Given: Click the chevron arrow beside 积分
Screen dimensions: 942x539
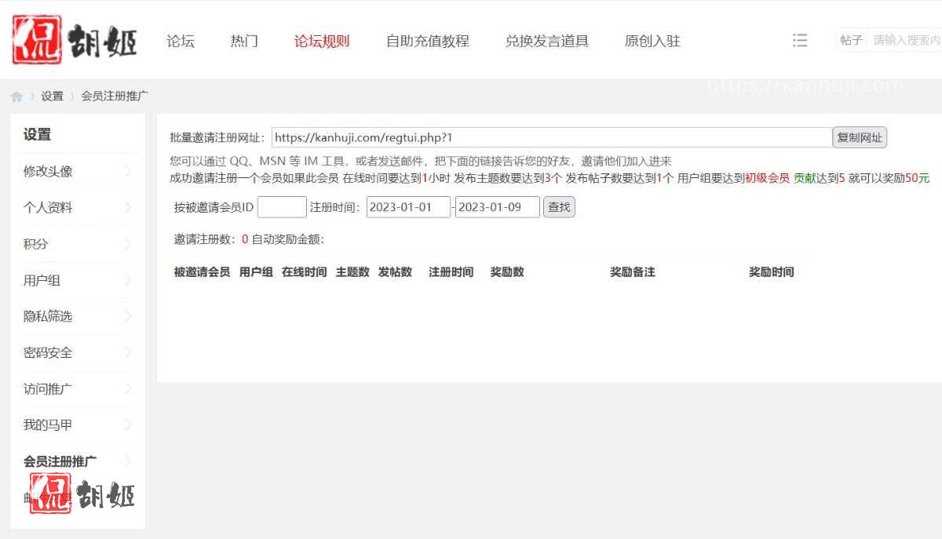Looking at the screenshot, I should [128, 244].
